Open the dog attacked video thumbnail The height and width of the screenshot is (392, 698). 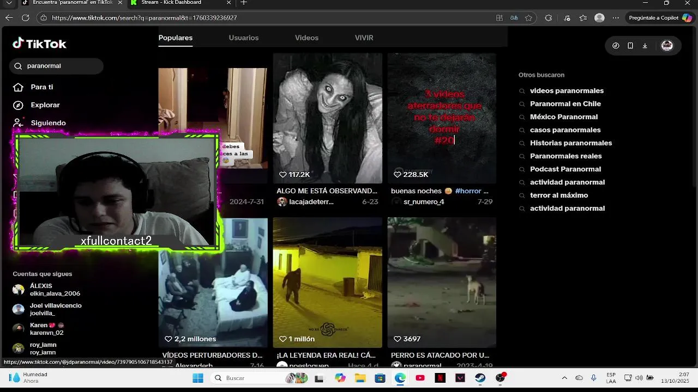tap(442, 283)
